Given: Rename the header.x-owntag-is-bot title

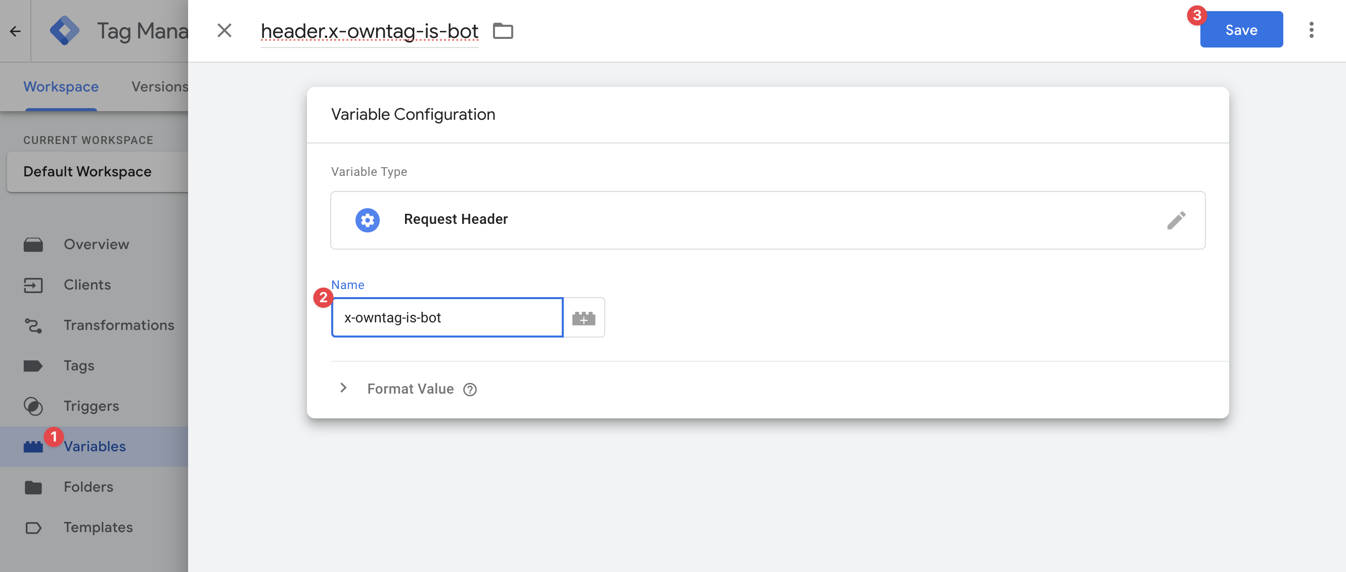Looking at the screenshot, I should tap(369, 31).
